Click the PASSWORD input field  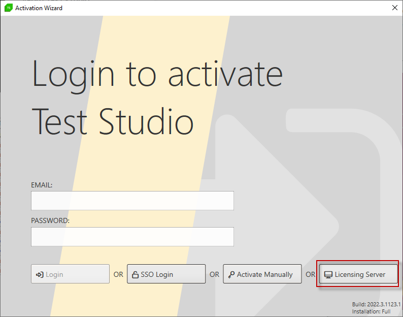pos(132,237)
